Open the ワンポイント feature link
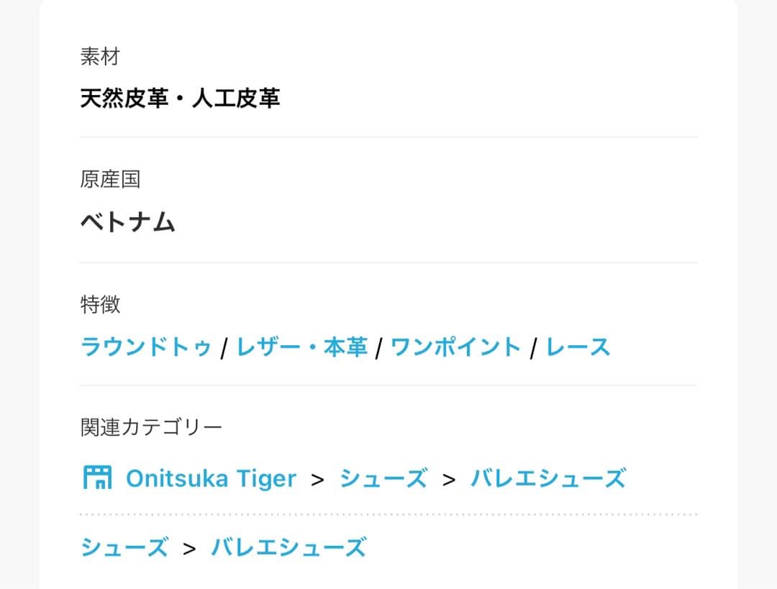Image resolution: width=777 pixels, height=589 pixels. tap(455, 347)
